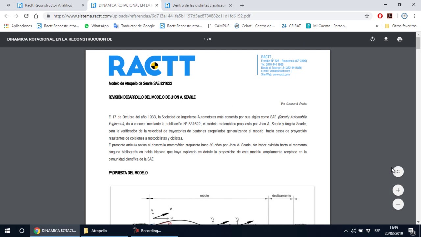This screenshot has width=421, height=237.
Task: Open the WhatsApp bookmark
Action: click(x=96, y=26)
